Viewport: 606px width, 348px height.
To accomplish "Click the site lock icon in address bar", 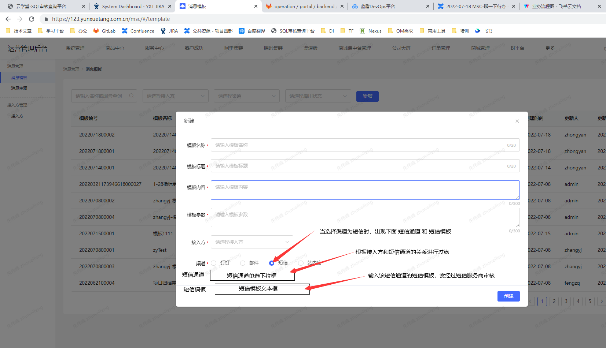I will (x=46, y=19).
